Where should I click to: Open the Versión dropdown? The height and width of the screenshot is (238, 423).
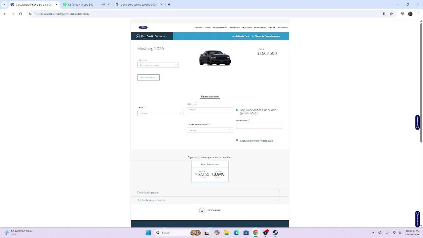(158, 65)
